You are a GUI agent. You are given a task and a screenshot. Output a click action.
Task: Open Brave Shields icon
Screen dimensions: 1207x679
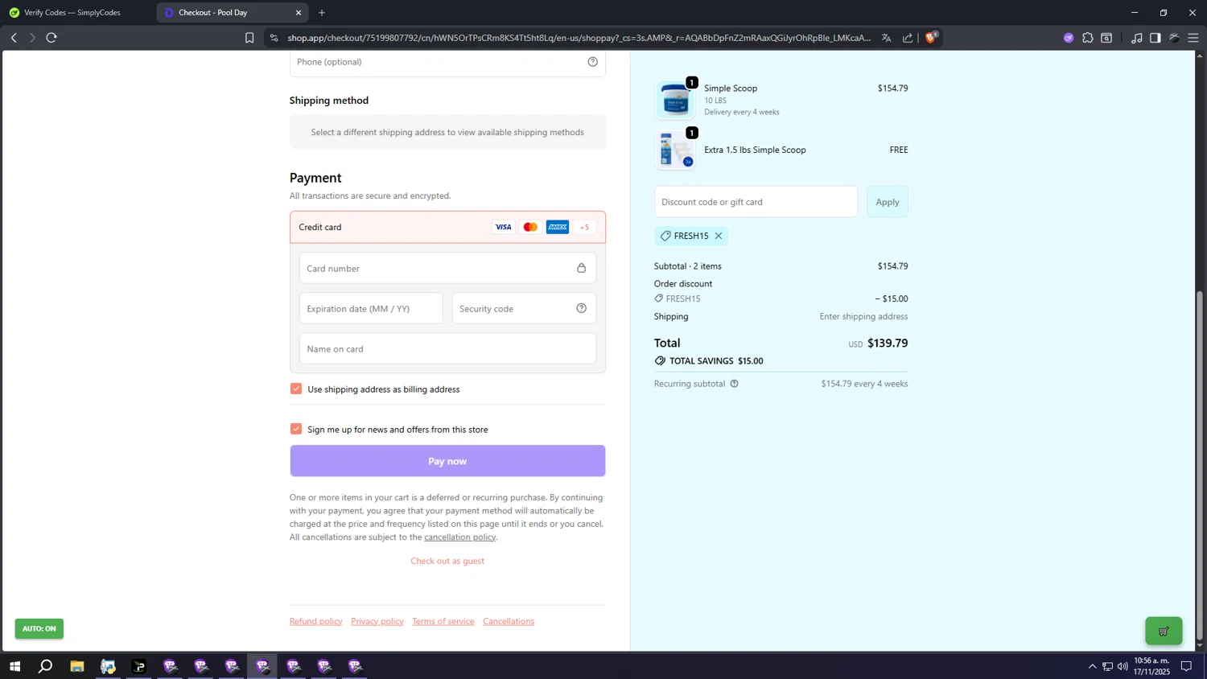pos(931,37)
